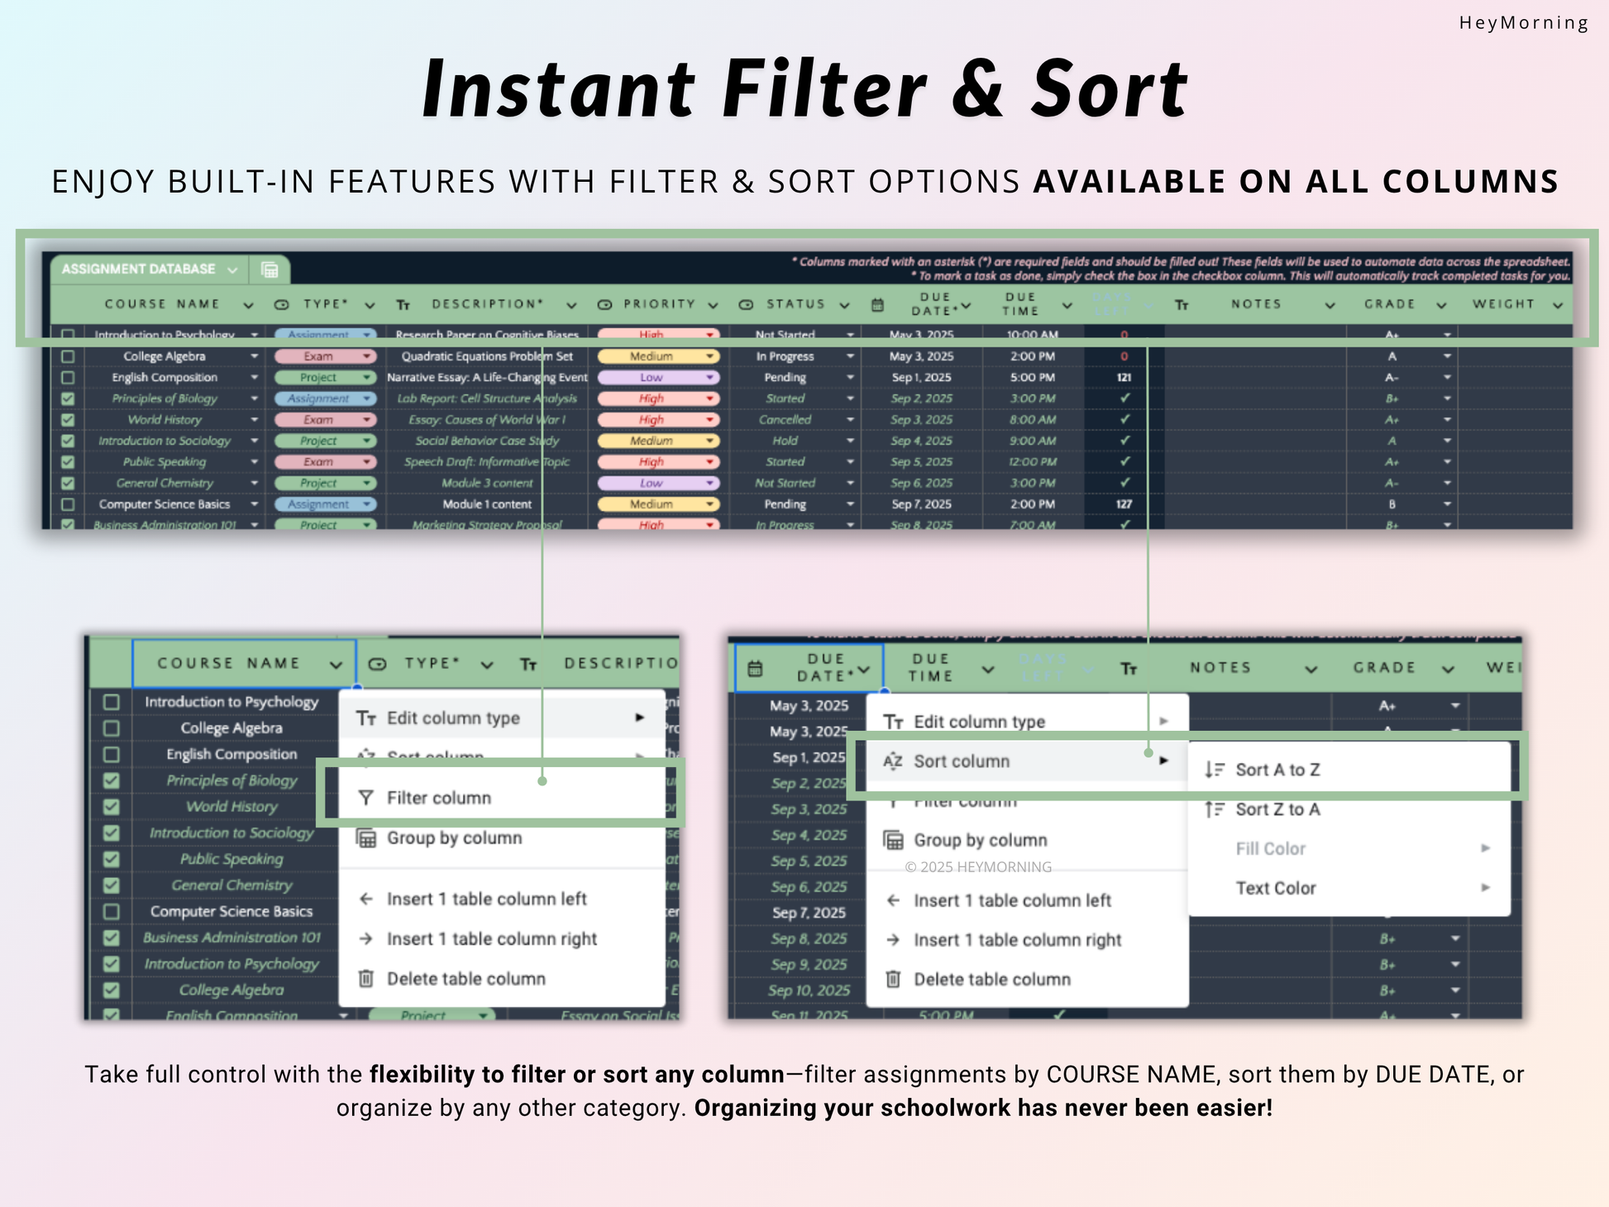Click the Delete table column trash icon in left menu
The height and width of the screenshot is (1207, 1609).
[x=365, y=979]
